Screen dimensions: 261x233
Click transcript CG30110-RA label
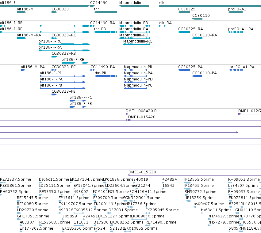point(205,35)
